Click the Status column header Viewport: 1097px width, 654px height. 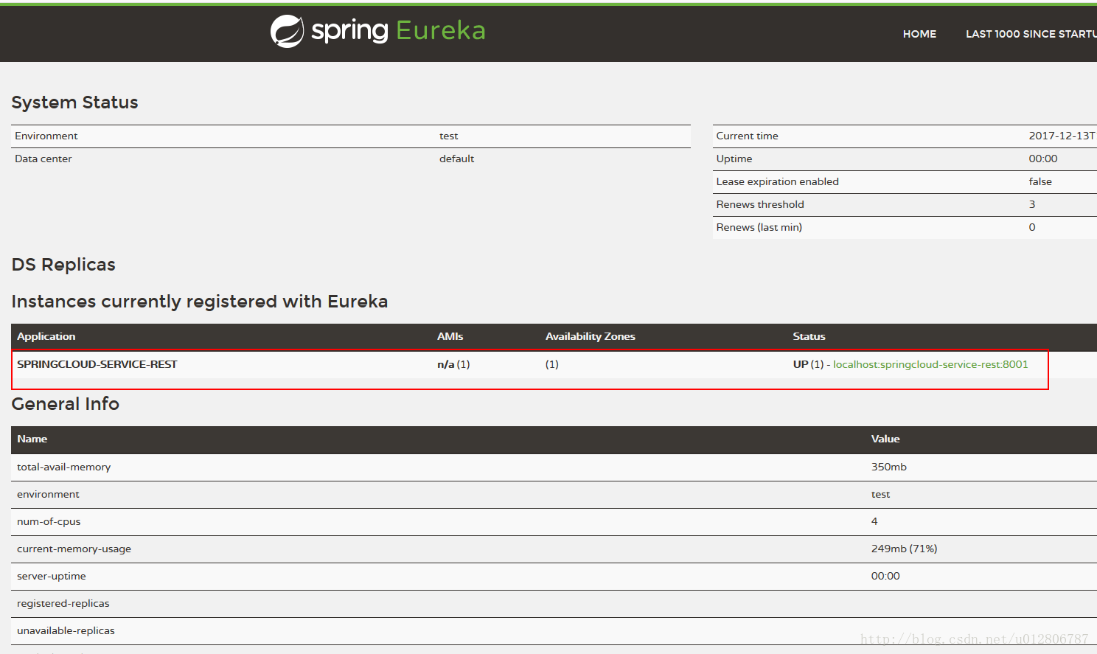809,336
